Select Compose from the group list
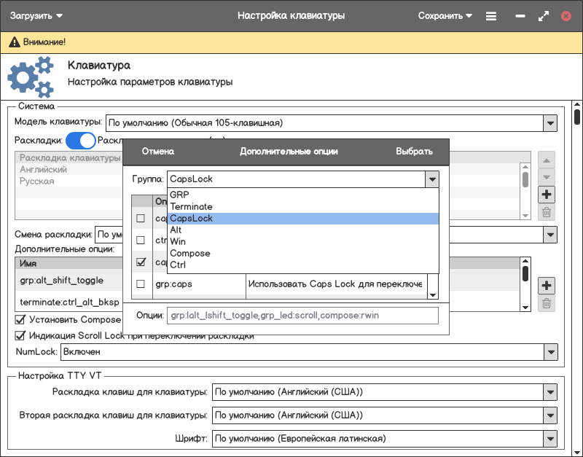This screenshot has height=457, width=583. 190,253
